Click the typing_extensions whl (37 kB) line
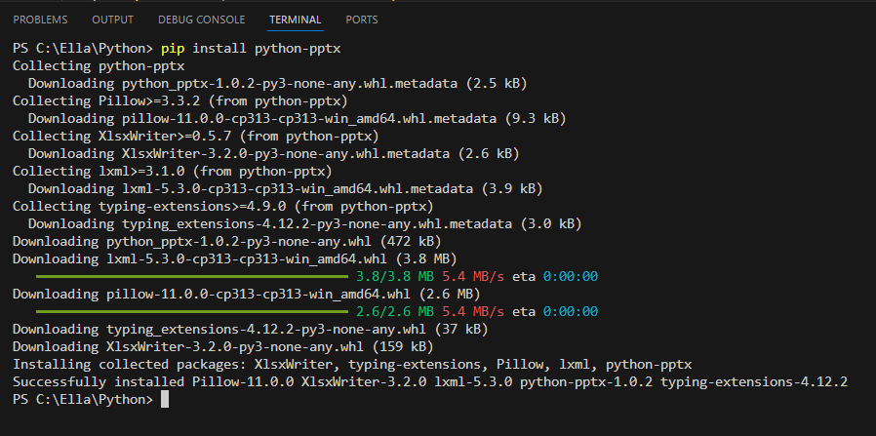 click(251, 330)
